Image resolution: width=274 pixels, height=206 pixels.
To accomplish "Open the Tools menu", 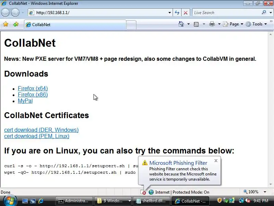I will pyautogui.click(x=256, y=24).
